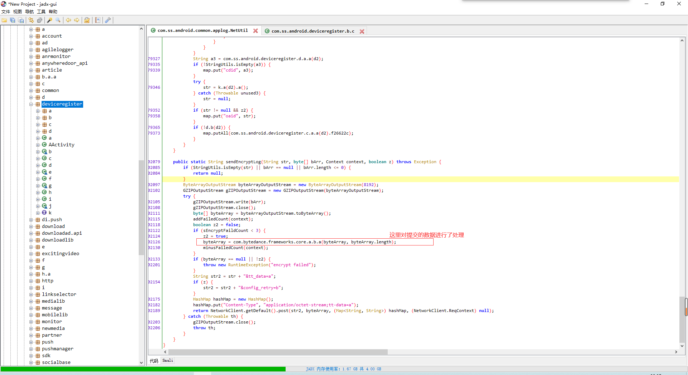Click the horizontal scroll-right arrow in code panel
This screenshot has width=688, height=375.
click(676, 352)
